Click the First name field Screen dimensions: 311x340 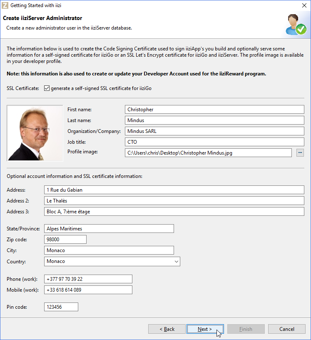pos(214,110)
